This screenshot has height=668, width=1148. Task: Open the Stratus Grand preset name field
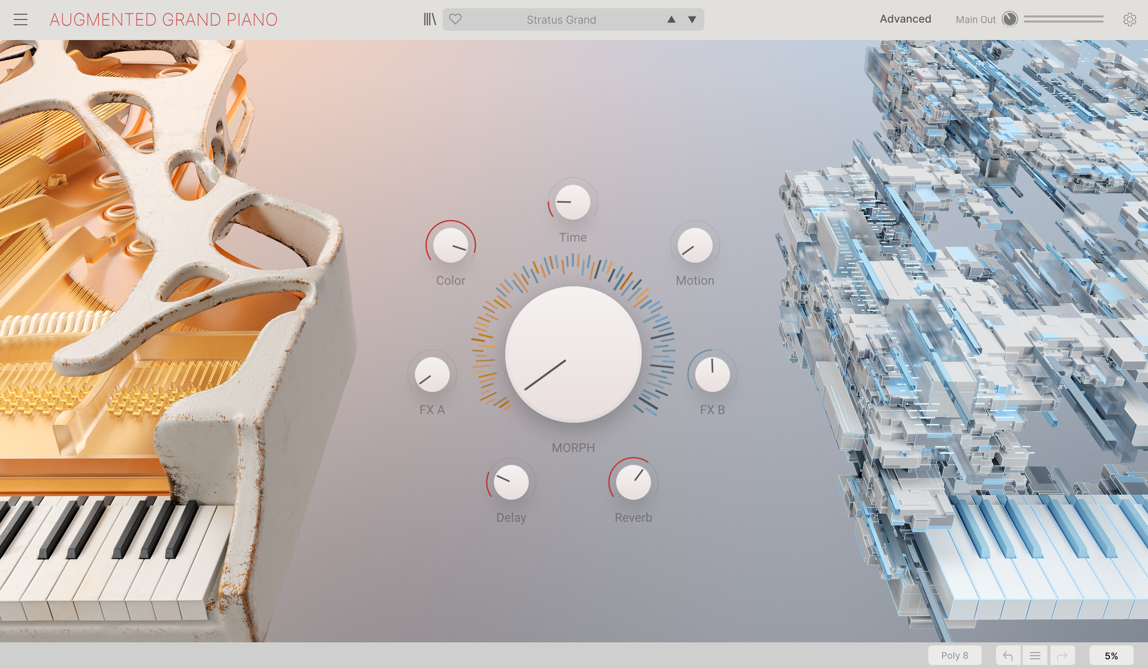tap(561, 19)
